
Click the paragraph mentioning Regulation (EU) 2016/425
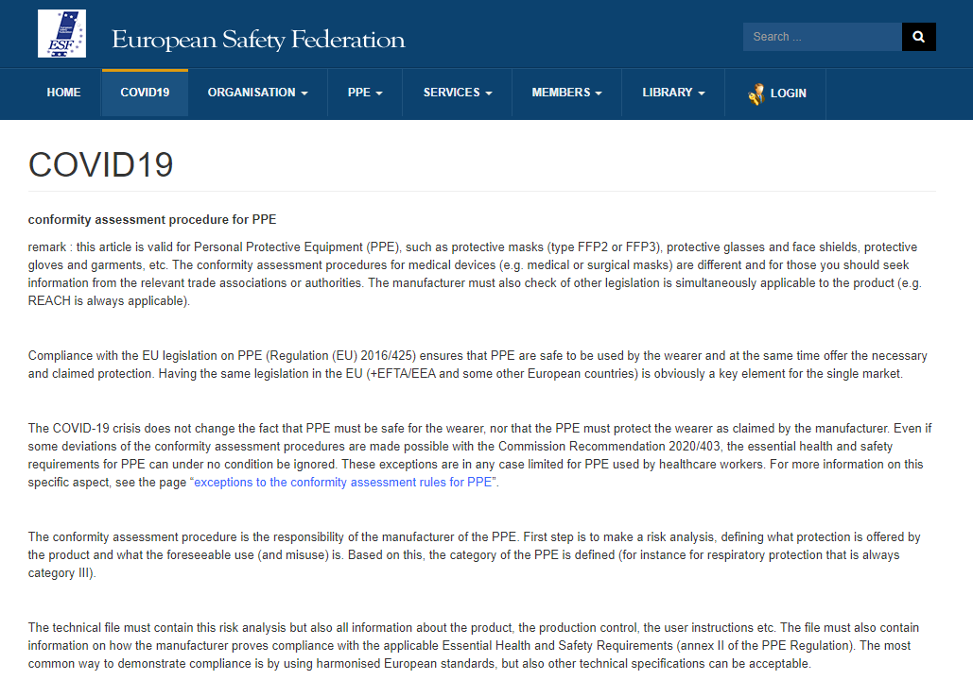click(473, 365)
